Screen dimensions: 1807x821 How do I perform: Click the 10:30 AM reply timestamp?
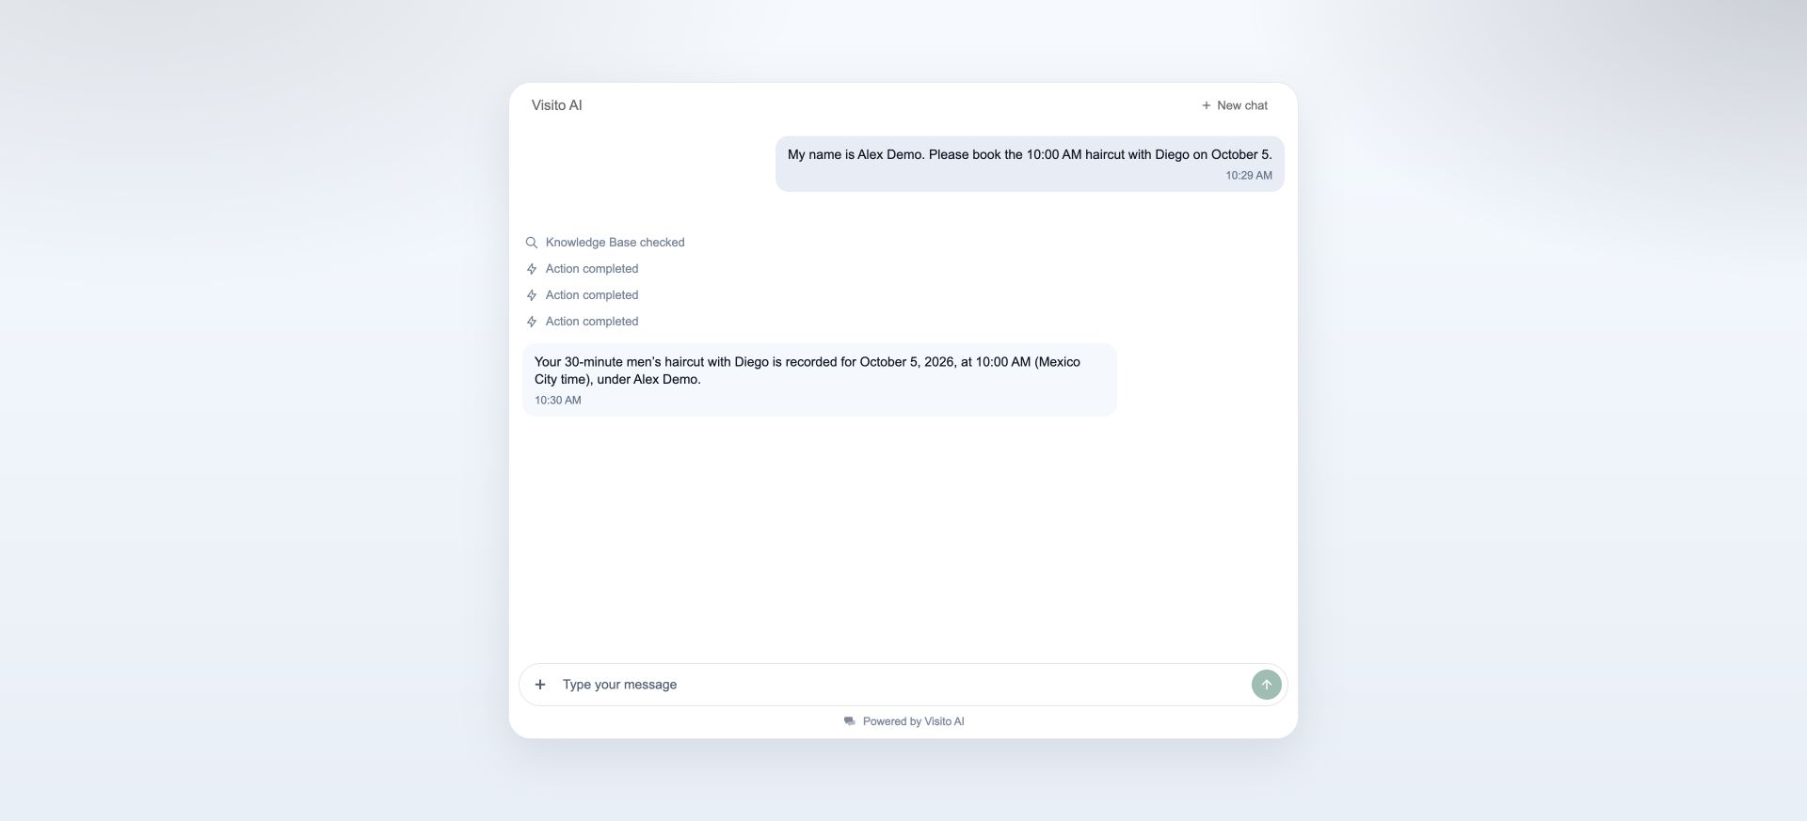[x=558, y=401]
